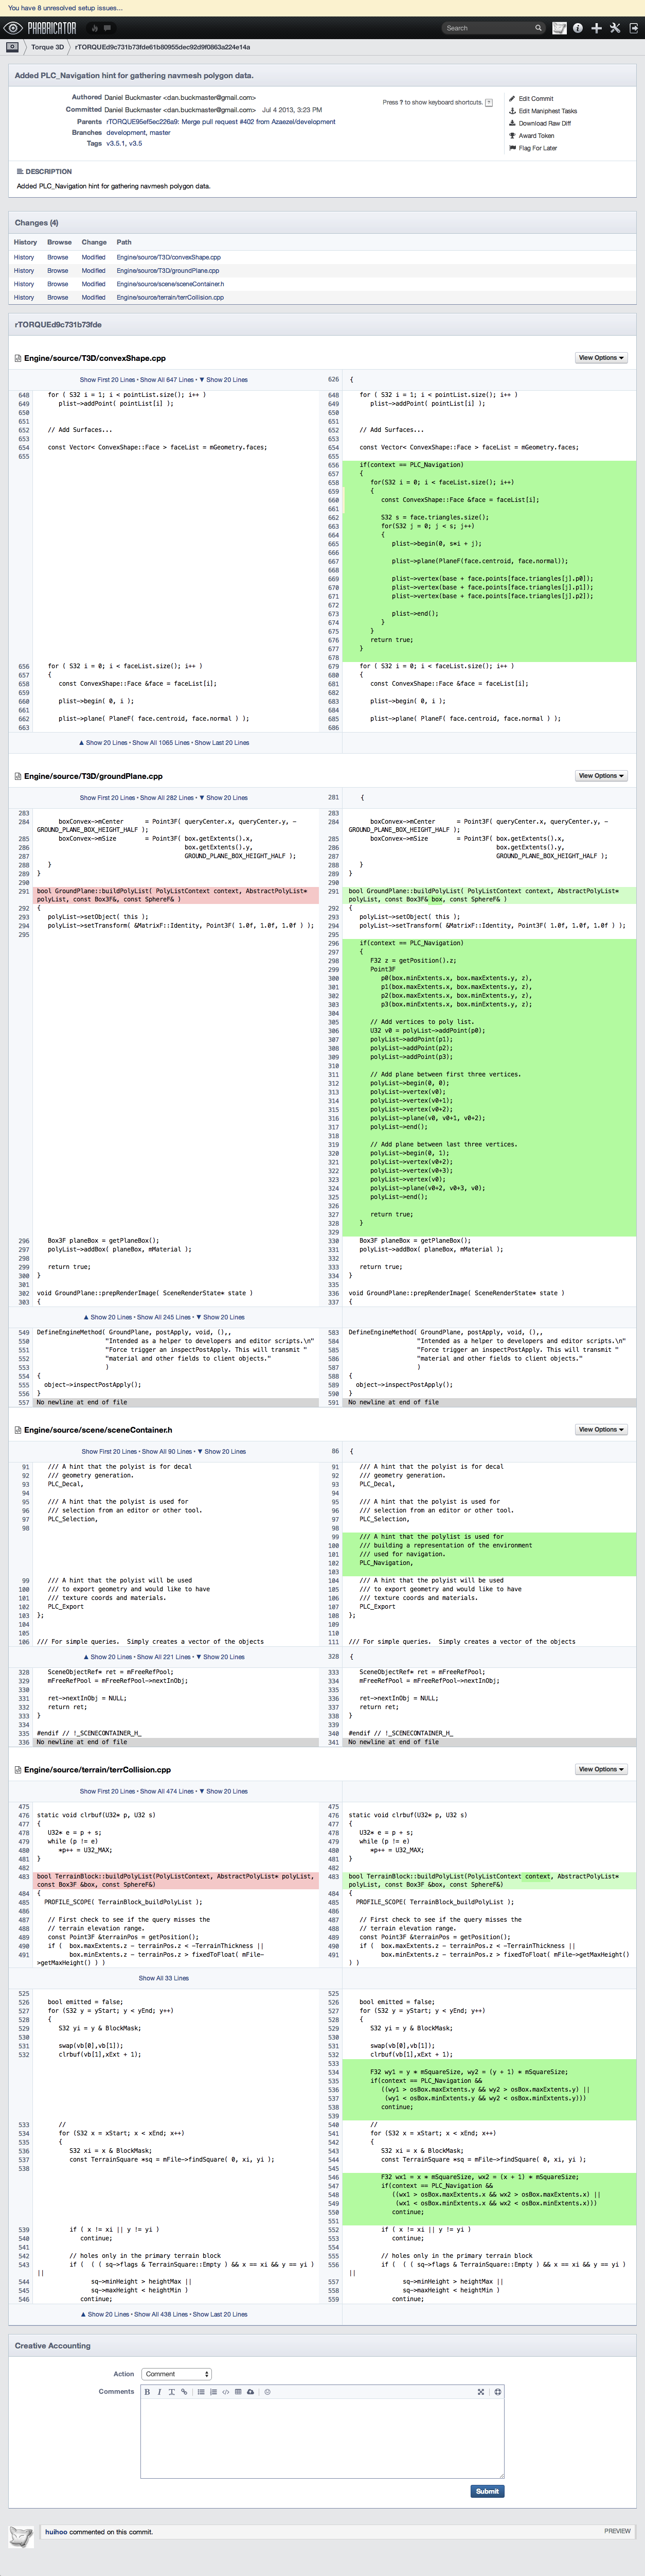Open the create new (plus) menu
This screenshot has height=2576, width=645.
(596, 28)
